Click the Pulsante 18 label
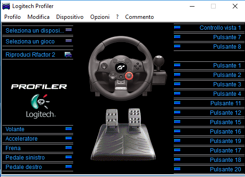Image resolution: width=245 pixels, height=177 pixels. [x=226, y=160]
